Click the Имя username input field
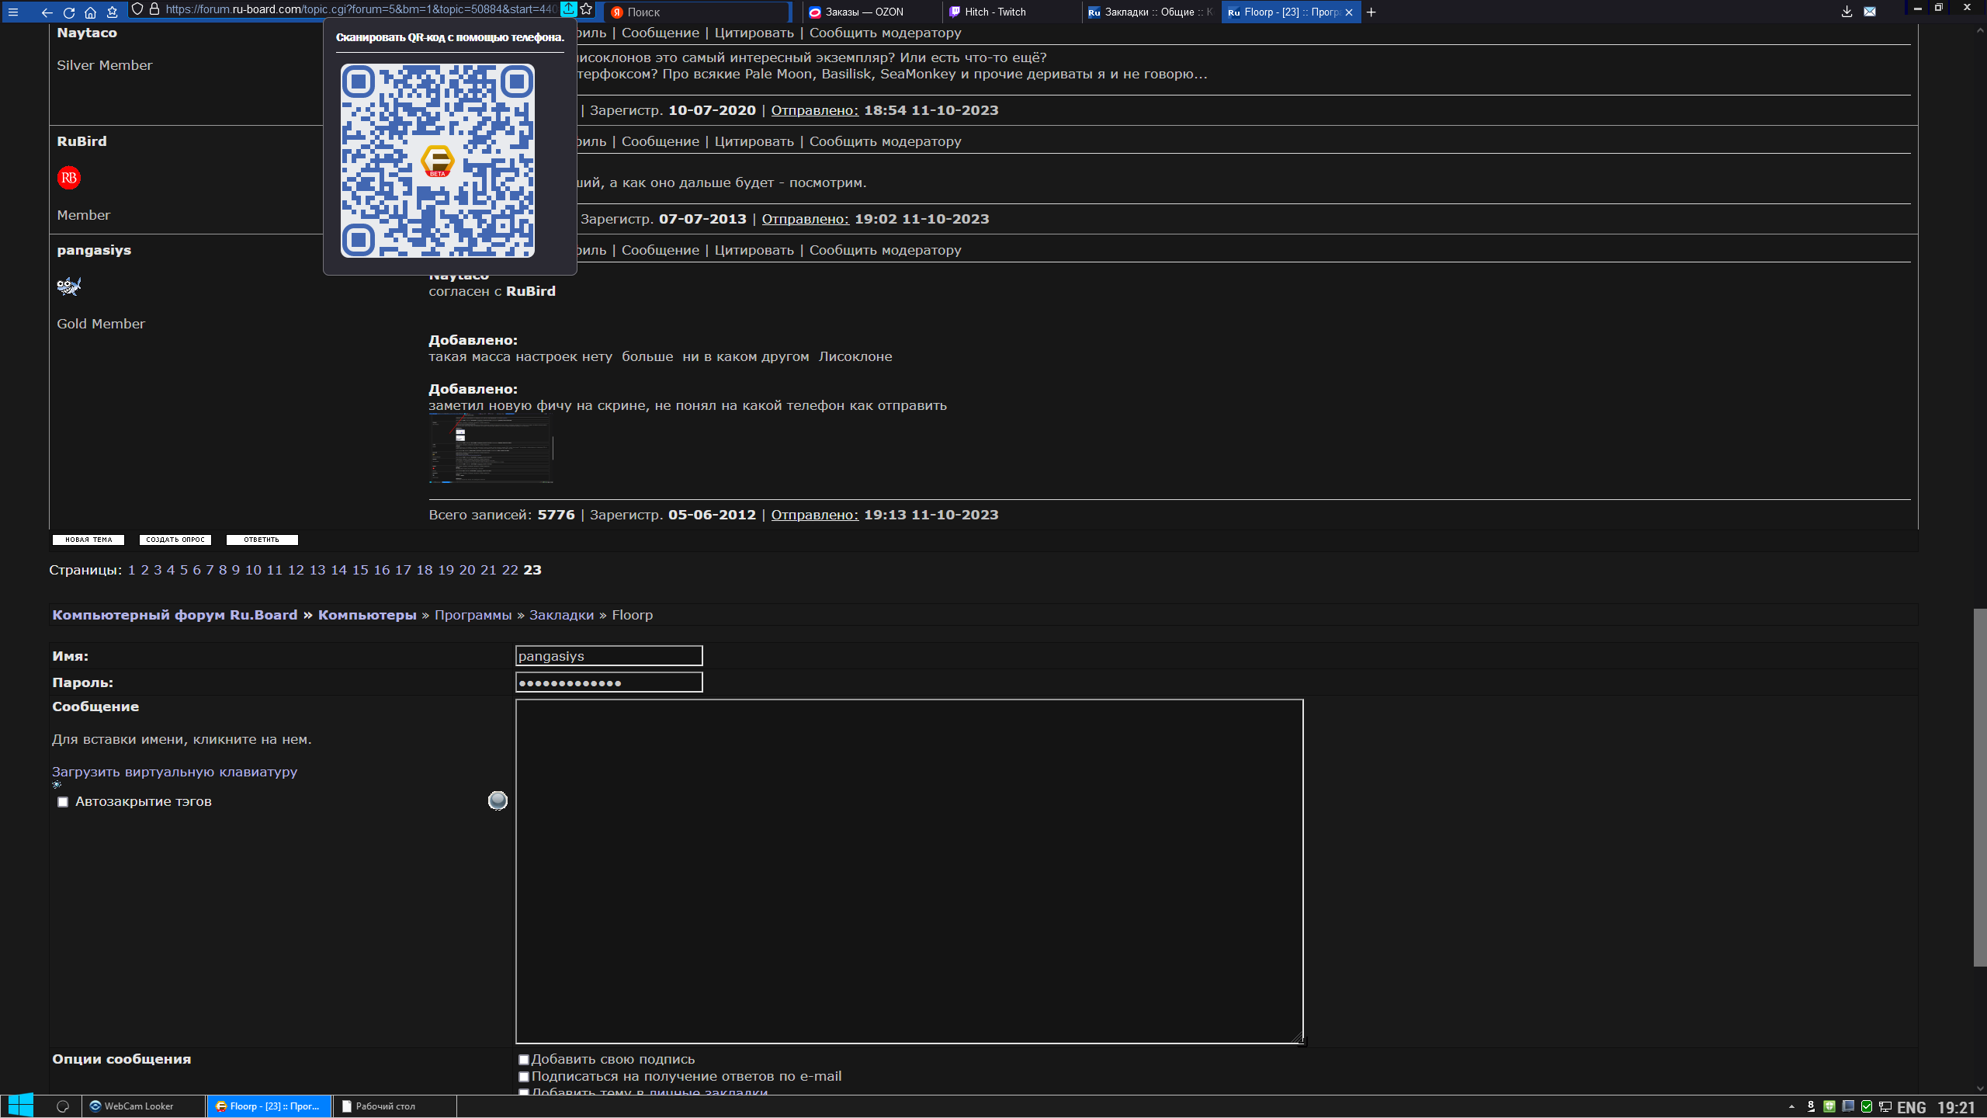Screen dimensions: 1987x1118 click(x=609, y=656)
